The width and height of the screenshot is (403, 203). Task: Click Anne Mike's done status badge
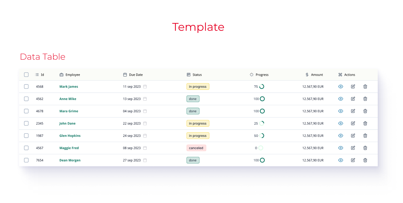[x=193, y=99]
